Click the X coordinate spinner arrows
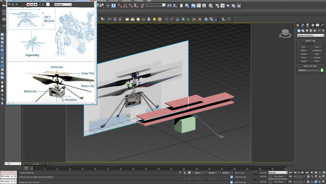 [204, 173]
